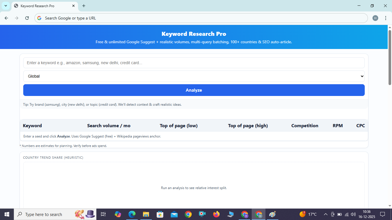Open the Global country dropdown
The height and width of the screenshot is (220, 392).
point(194,76)
